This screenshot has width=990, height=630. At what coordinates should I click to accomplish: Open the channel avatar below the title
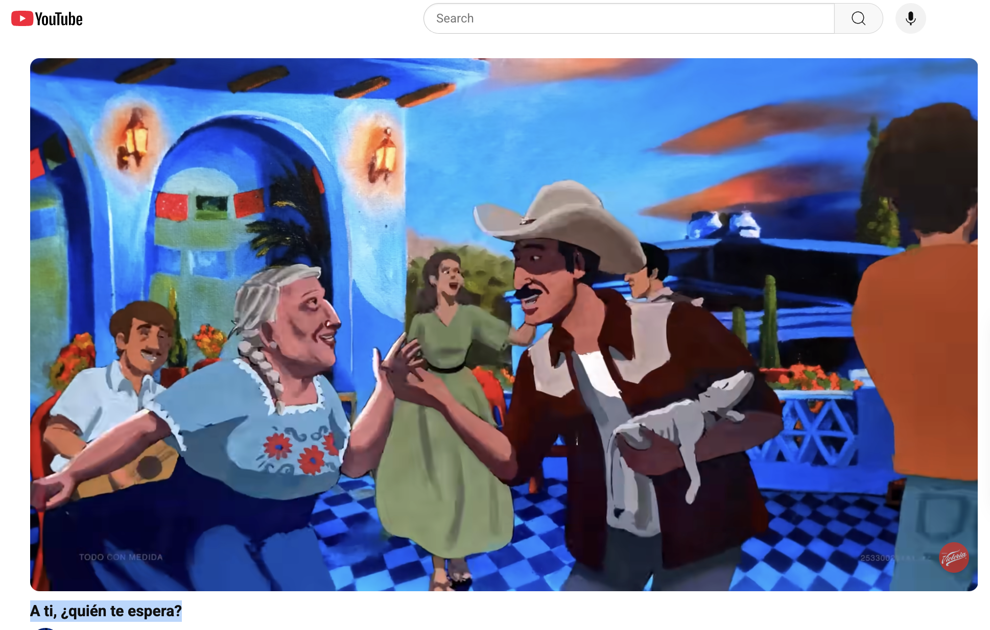(45, 628)
